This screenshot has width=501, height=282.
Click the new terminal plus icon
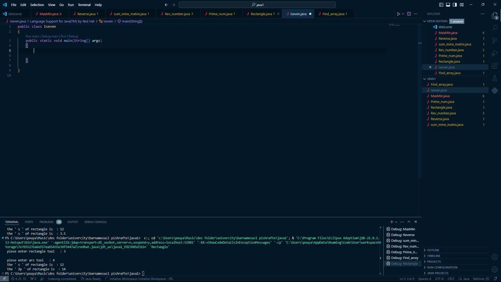[x=391, y=222]
